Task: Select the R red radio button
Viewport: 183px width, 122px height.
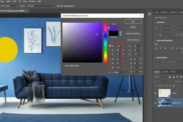Action: click(110, 59)
